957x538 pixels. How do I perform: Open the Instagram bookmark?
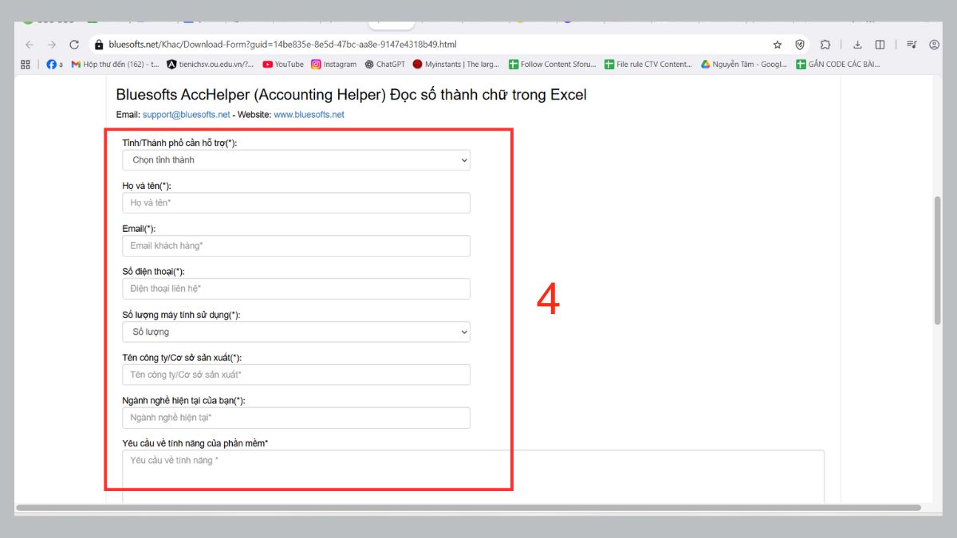point(333,65)
